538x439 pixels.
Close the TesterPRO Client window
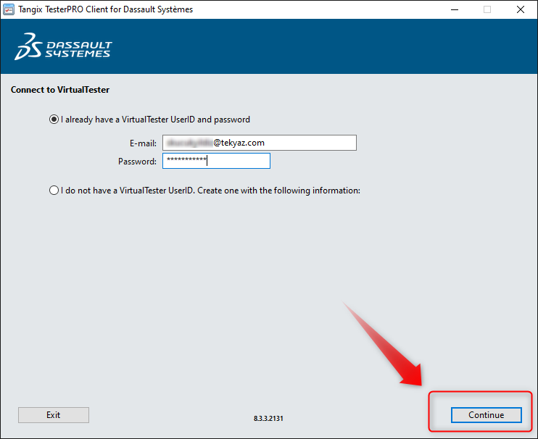pyautogui.click(x=521, y=9)
